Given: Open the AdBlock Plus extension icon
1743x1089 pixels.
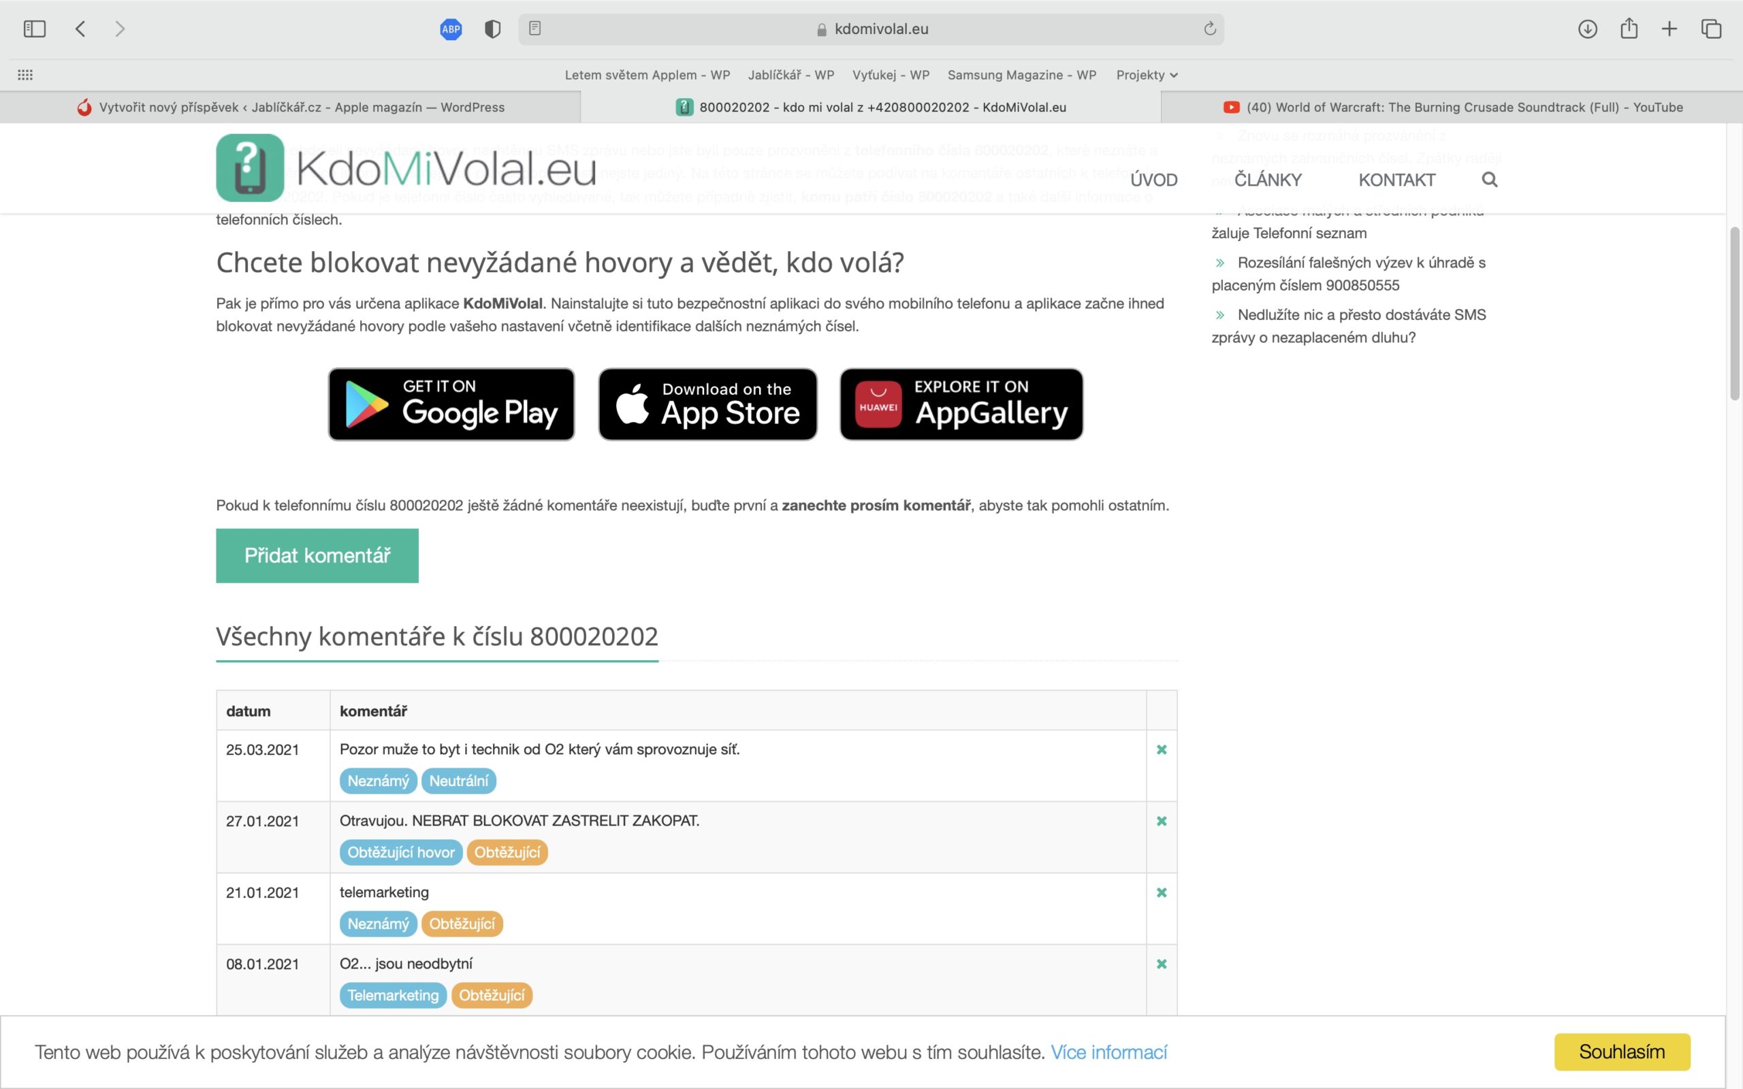Looking at the screenshot, I should pos(450,29).
